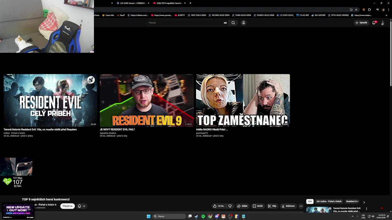
Task: Open the ALERTY? bookmark
Action: coord(180,15)
